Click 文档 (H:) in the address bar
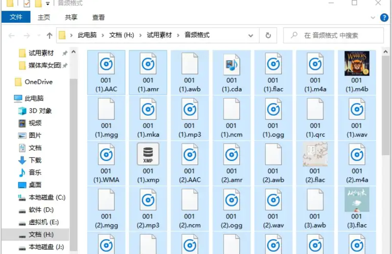 [x=121, y=35]
